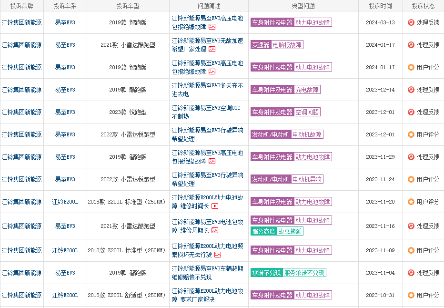Image resolution: width=444 pixels, height=308 pixels.
Task: View the image icon in the 2023-11-29 complaint description
Action: point(212,161)
